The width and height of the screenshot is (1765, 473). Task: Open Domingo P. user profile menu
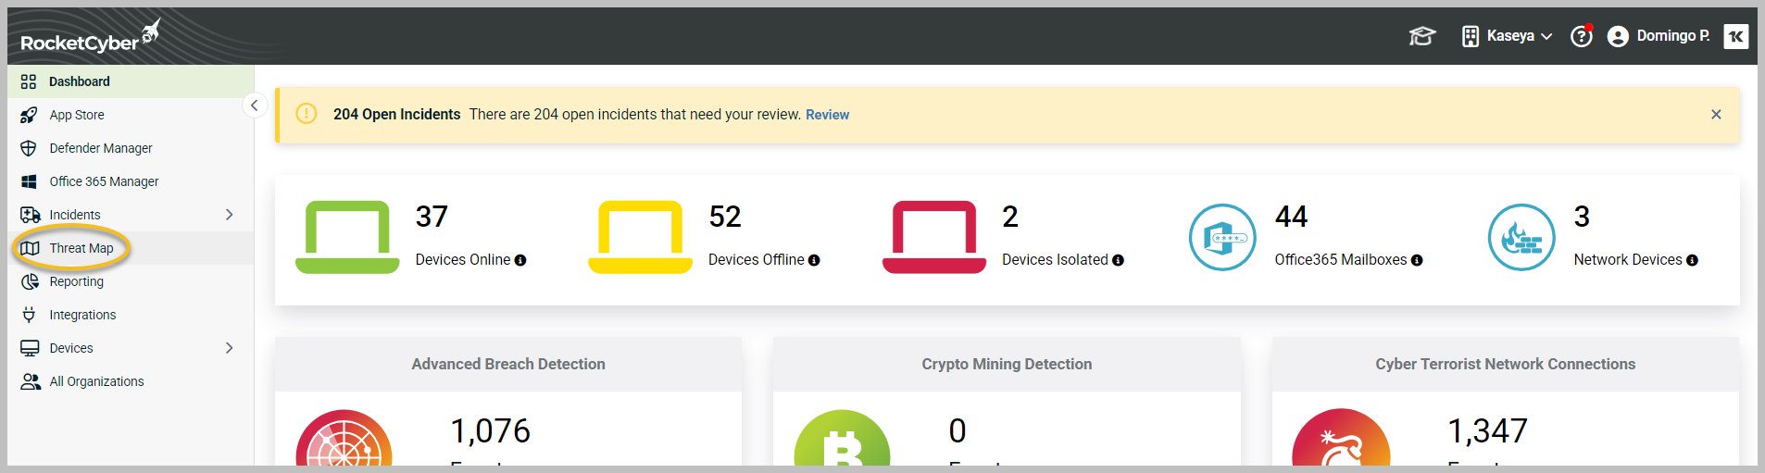1659,36
